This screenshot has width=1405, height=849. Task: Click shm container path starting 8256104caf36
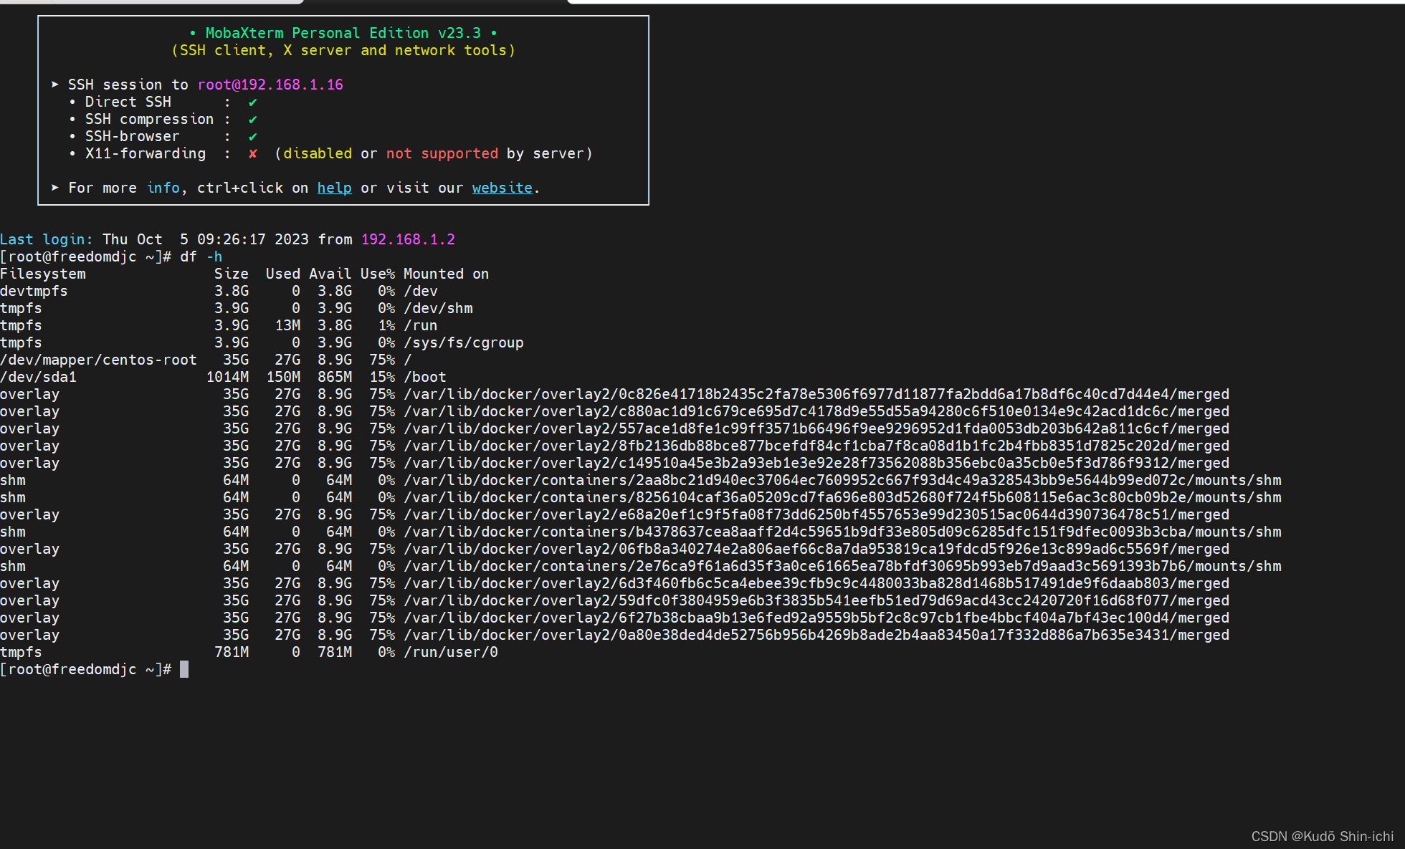(x=842, y=497)
